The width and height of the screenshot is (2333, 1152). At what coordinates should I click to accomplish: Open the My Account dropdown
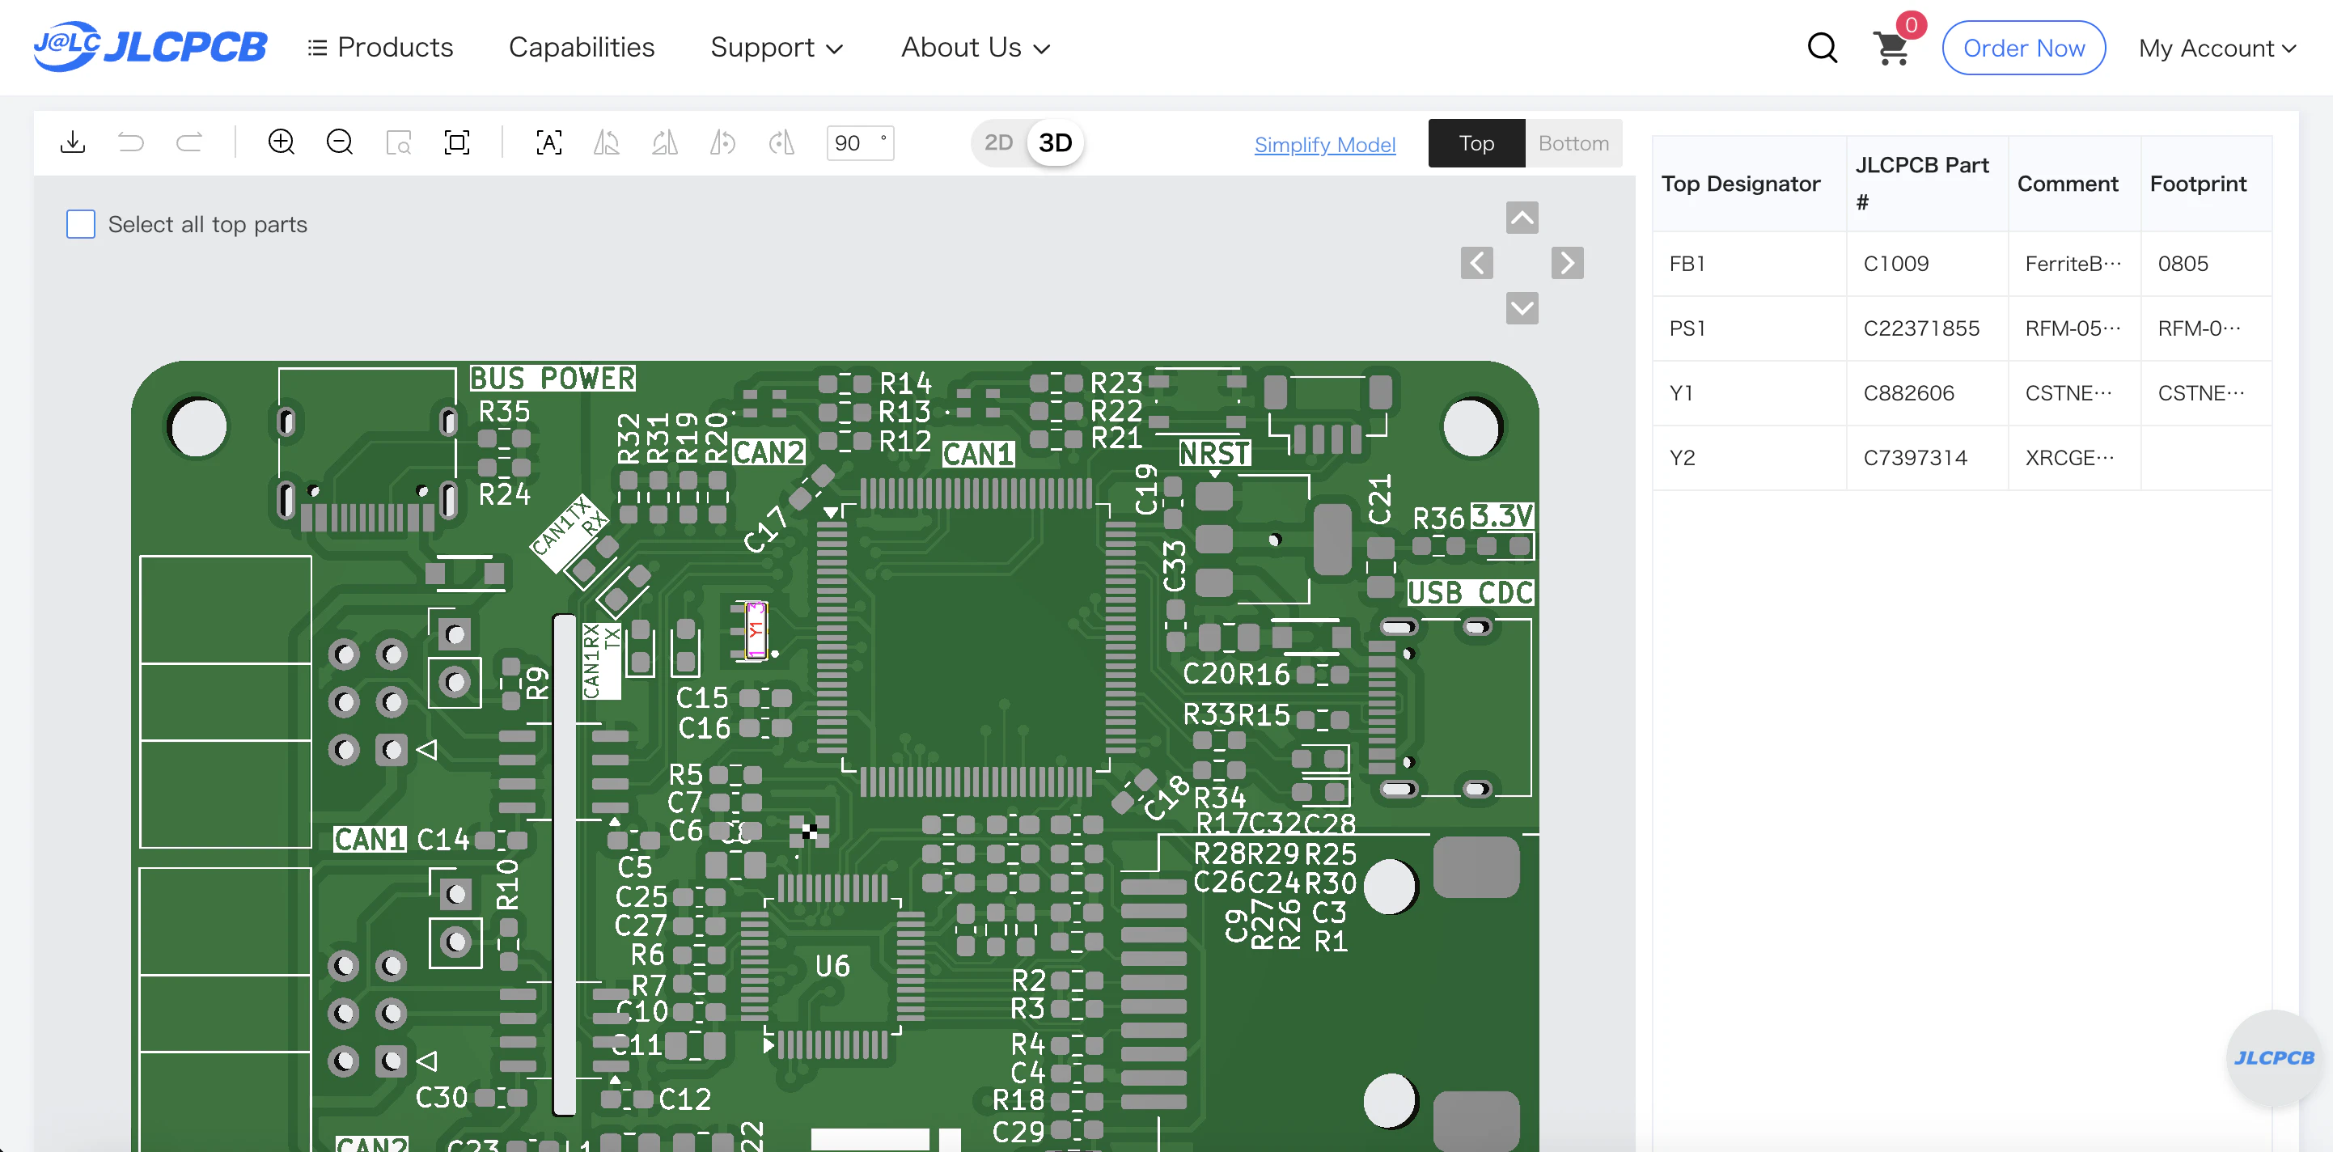2217,48
